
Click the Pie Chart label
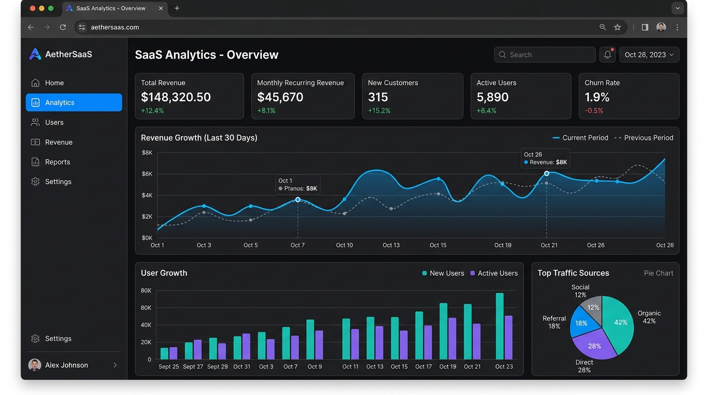click(659, 273)
